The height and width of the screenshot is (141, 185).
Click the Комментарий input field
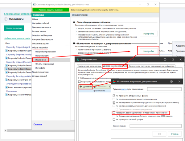pos(155,126)
